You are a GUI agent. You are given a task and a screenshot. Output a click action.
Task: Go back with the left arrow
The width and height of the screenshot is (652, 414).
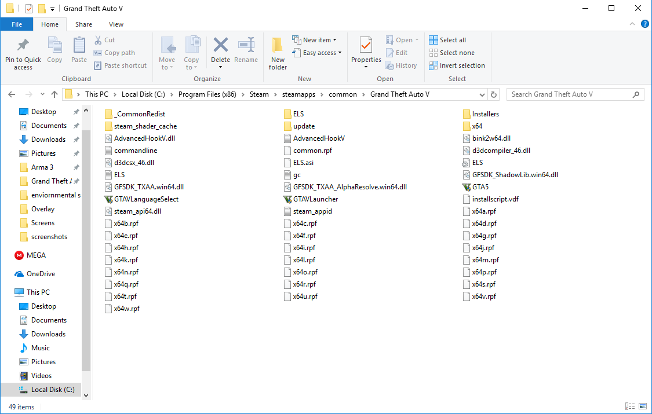coord(12,95)
